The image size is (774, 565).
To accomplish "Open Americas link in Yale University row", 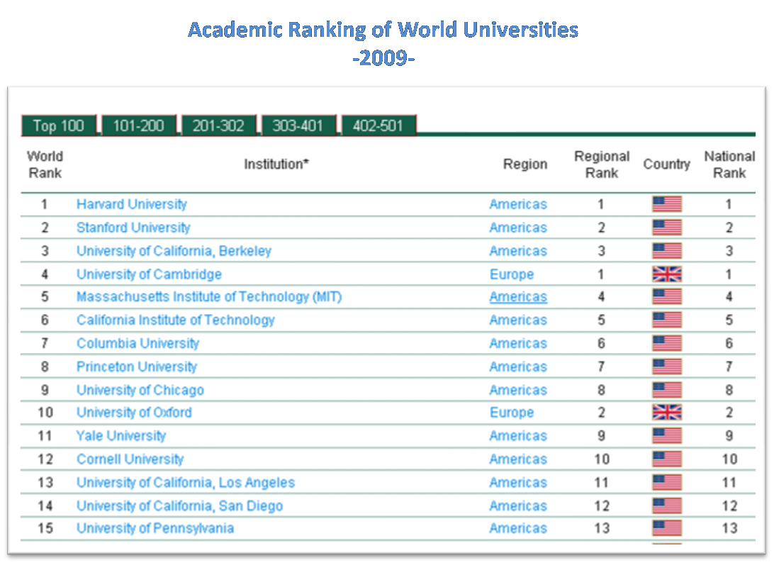I will click(518, 435).
